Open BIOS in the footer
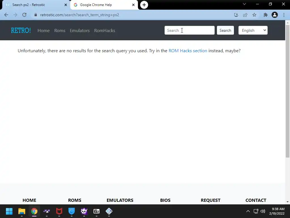The height and width of the screenshot is (218, 290). [x=165, y=200]
